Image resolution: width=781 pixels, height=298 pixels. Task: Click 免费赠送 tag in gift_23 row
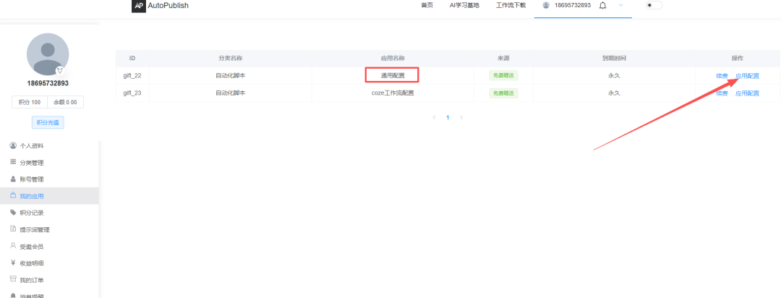[x=503, y=93]
